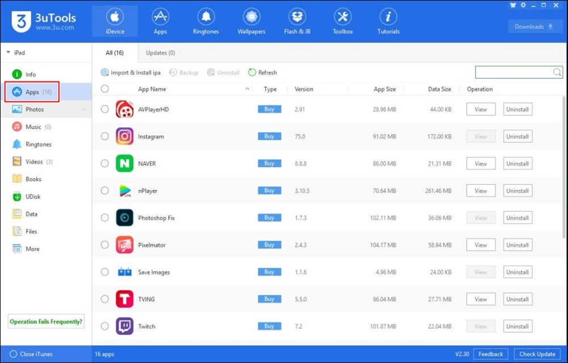Click the Photoshop Fix app icon
This screenshot has height=363, width=568.
pos(124,218)
